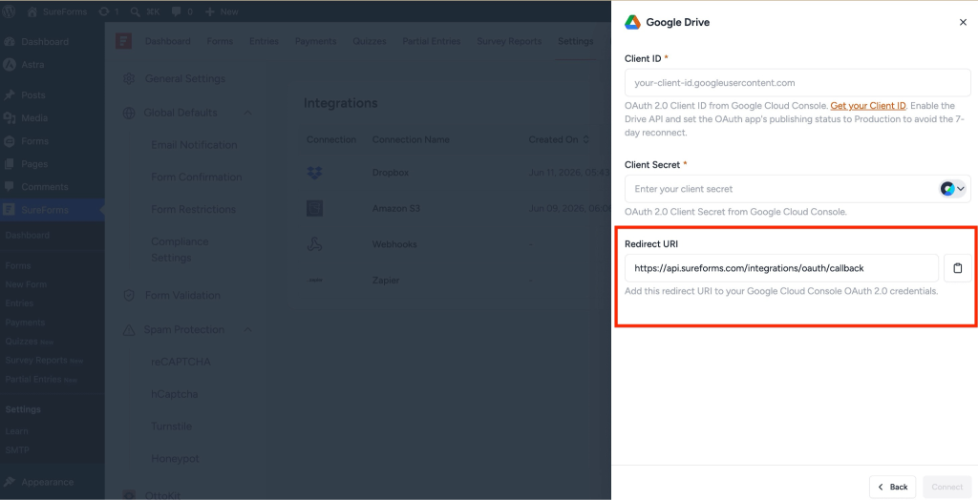Click the Redirect URI text field
The height and width of the screenshot is (500, 978).
781,268
